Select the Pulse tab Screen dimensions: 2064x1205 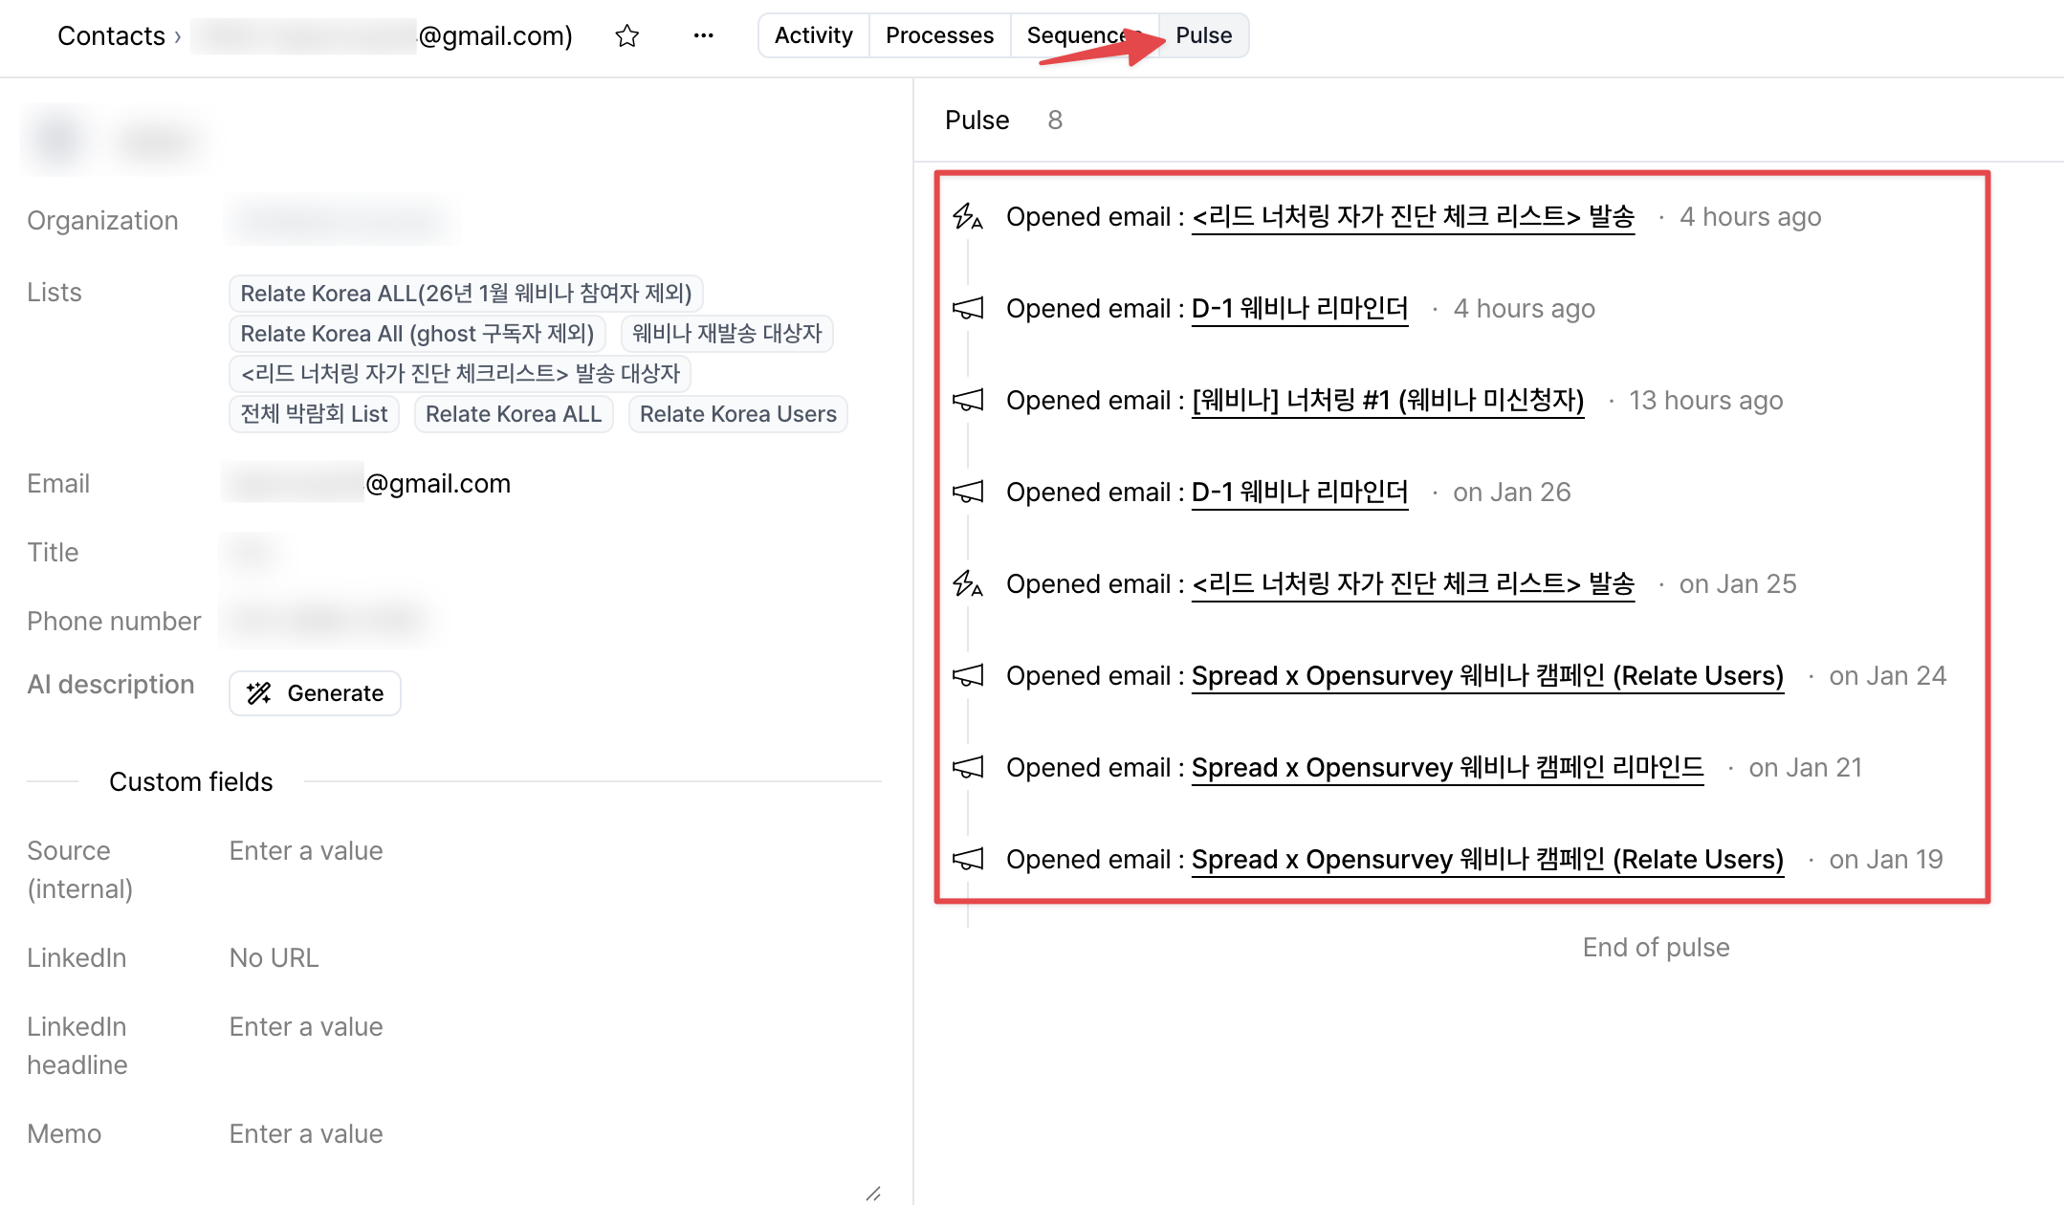[x=1203, y=36]
